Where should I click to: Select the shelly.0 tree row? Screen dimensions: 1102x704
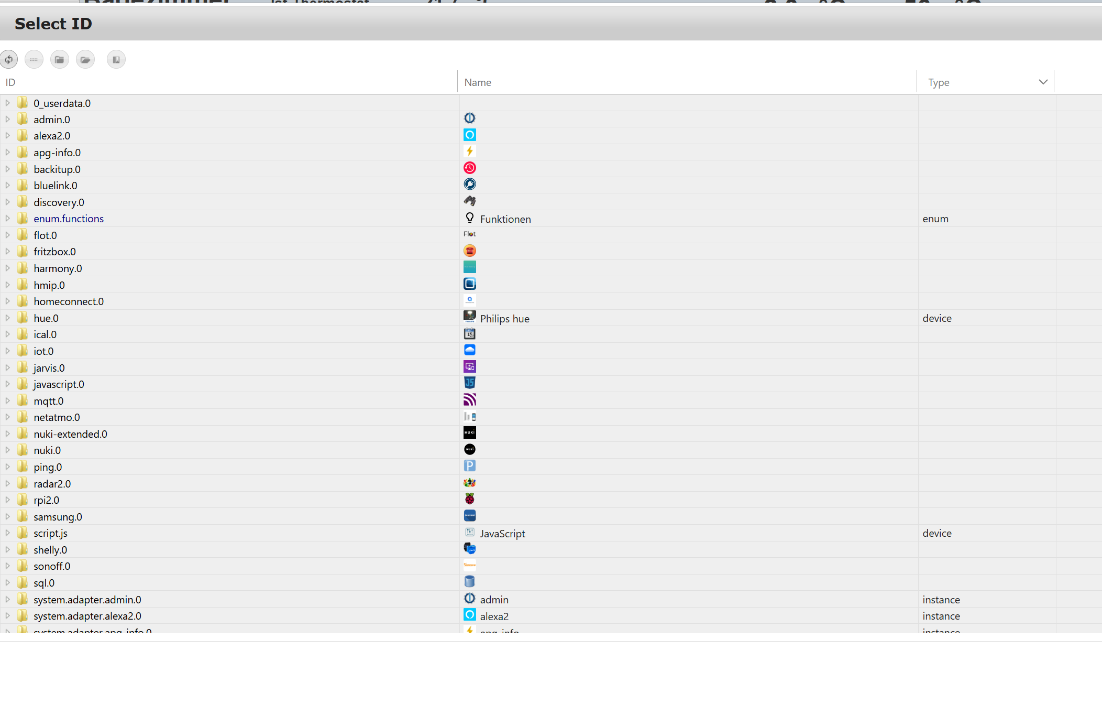pyautogui.click(x=50, y=550)
